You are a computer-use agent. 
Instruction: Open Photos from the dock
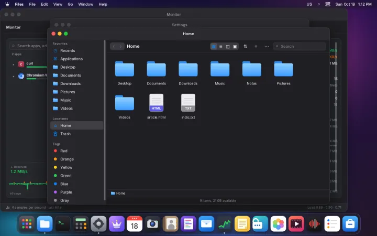click(x=278, y=224)
